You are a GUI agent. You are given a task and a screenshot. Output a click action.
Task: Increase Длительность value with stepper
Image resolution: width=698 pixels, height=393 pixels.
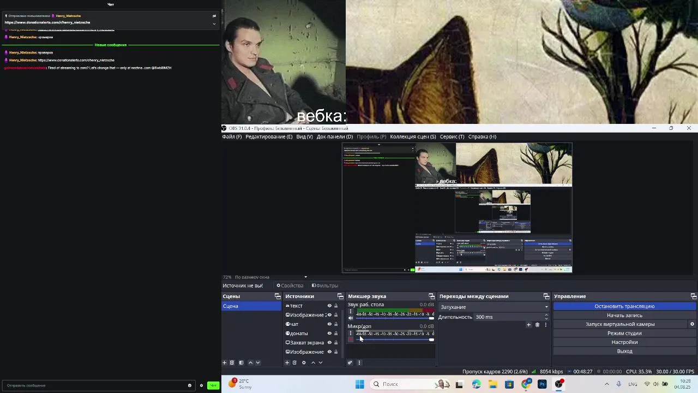point(546,315)
